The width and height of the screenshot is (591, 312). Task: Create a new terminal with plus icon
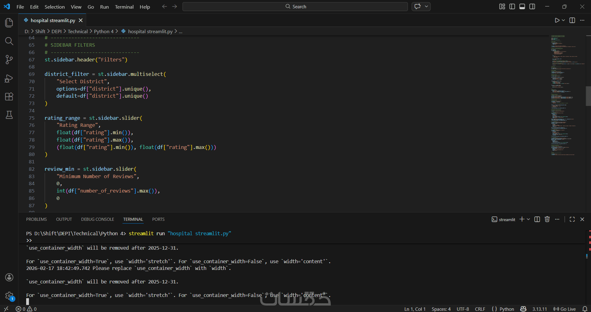[522, 219]
